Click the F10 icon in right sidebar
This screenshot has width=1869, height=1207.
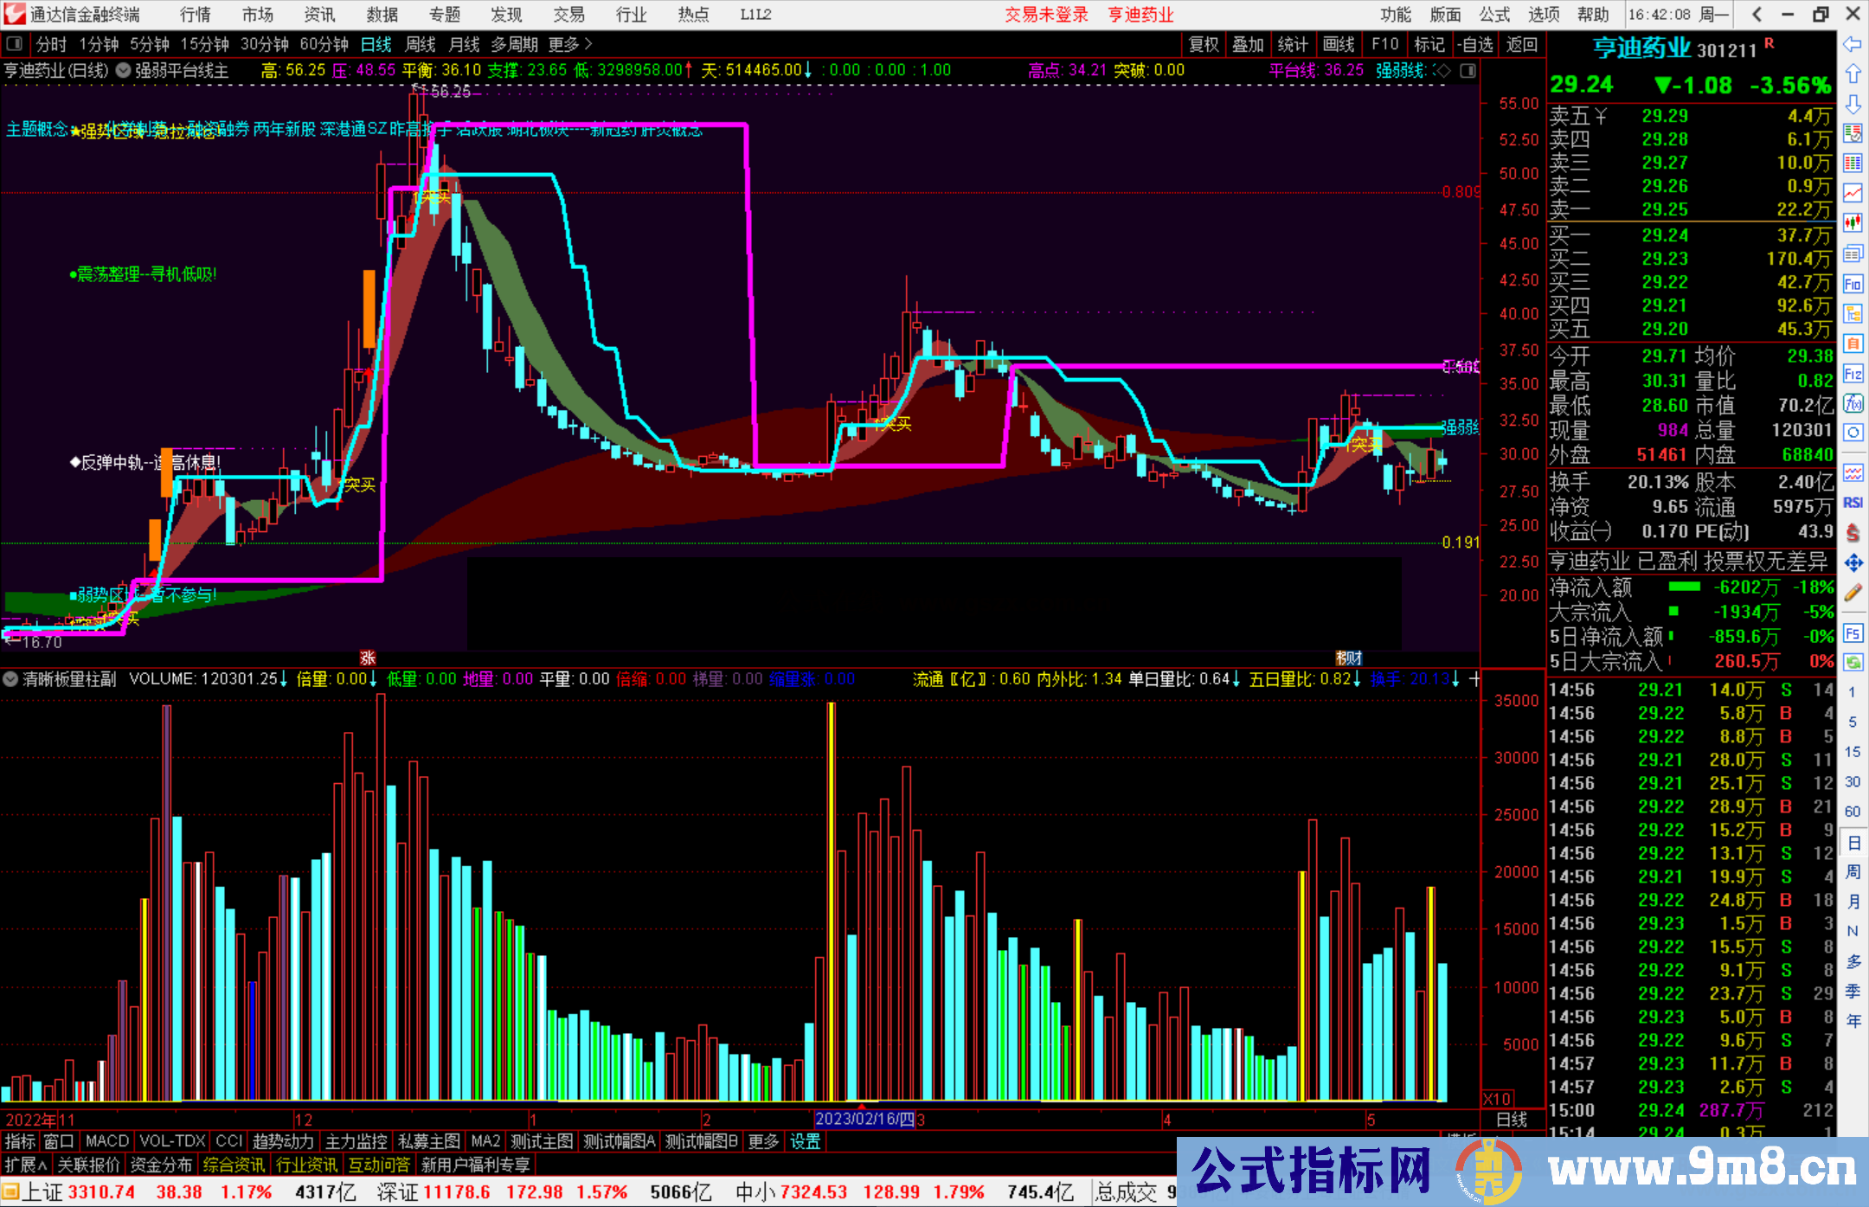tap(1853, 285)
